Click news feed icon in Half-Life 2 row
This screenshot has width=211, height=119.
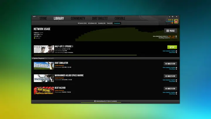pyautogui.click(x=176, y=53)
